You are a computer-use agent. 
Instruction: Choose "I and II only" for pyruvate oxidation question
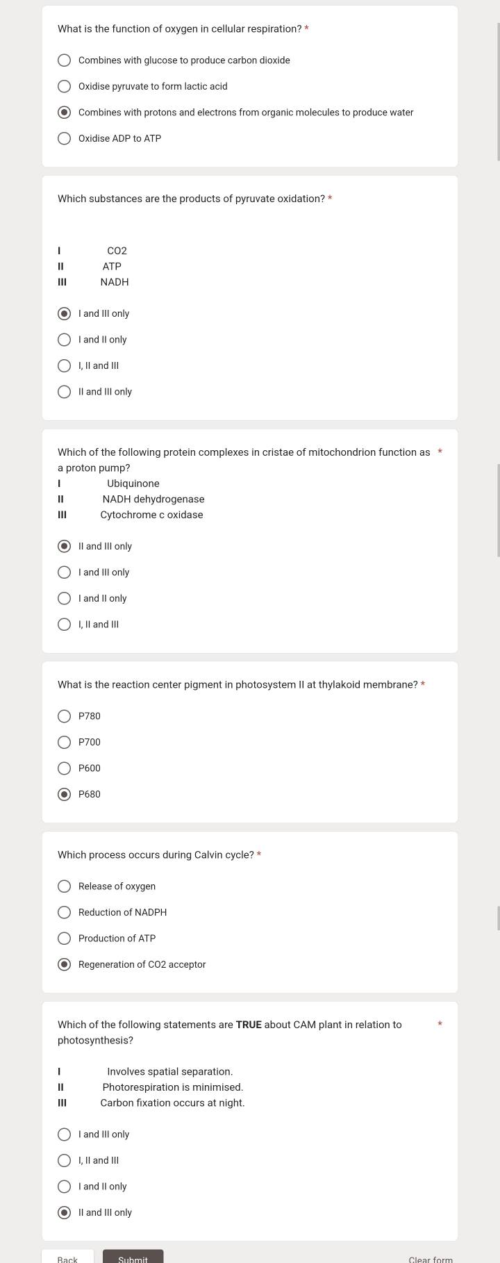tap(64, 339)
